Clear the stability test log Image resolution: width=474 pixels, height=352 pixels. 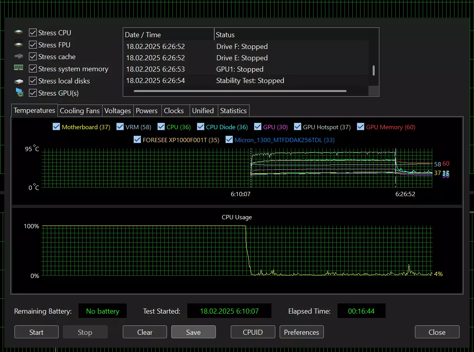coord(145,332)
